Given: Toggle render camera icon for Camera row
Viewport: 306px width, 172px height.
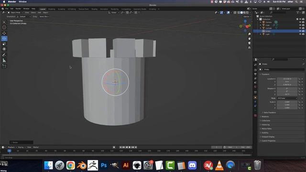Looking at the screenshot, I should (303, 22).
